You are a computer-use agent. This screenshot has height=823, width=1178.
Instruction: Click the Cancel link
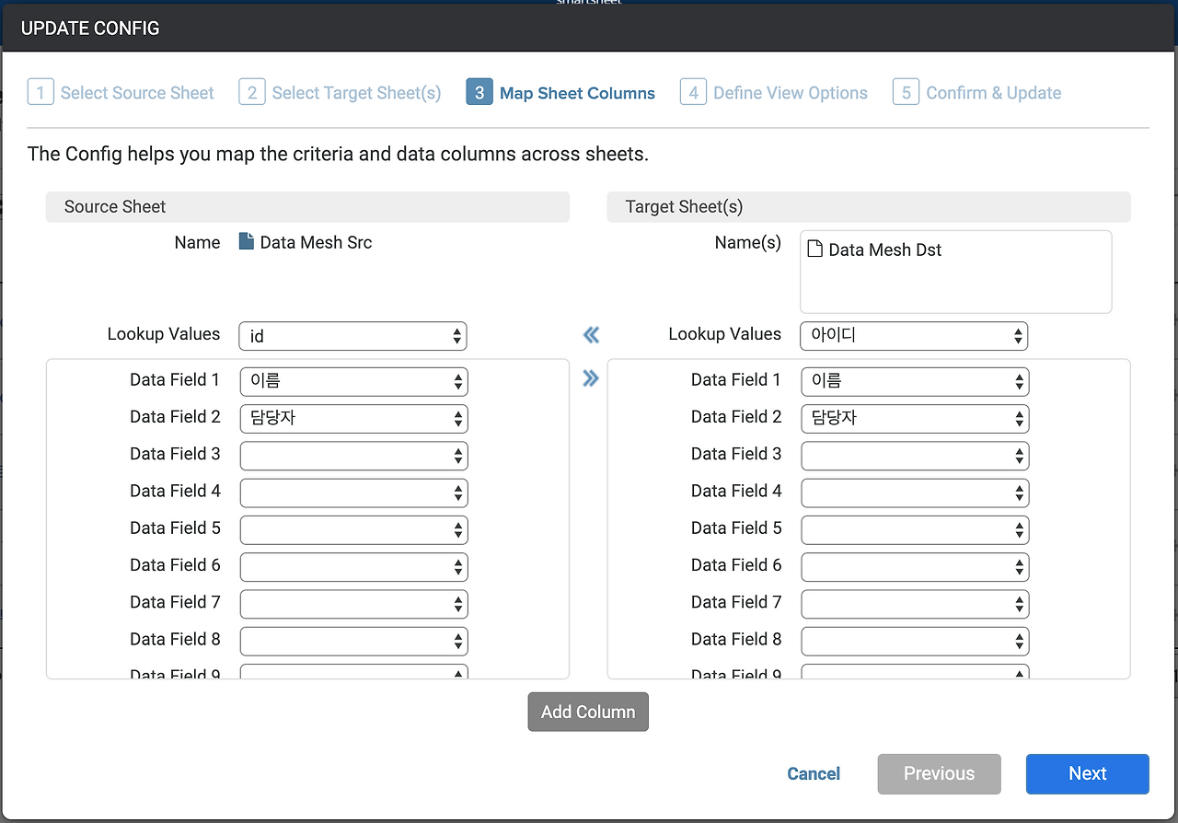[814, 774]
